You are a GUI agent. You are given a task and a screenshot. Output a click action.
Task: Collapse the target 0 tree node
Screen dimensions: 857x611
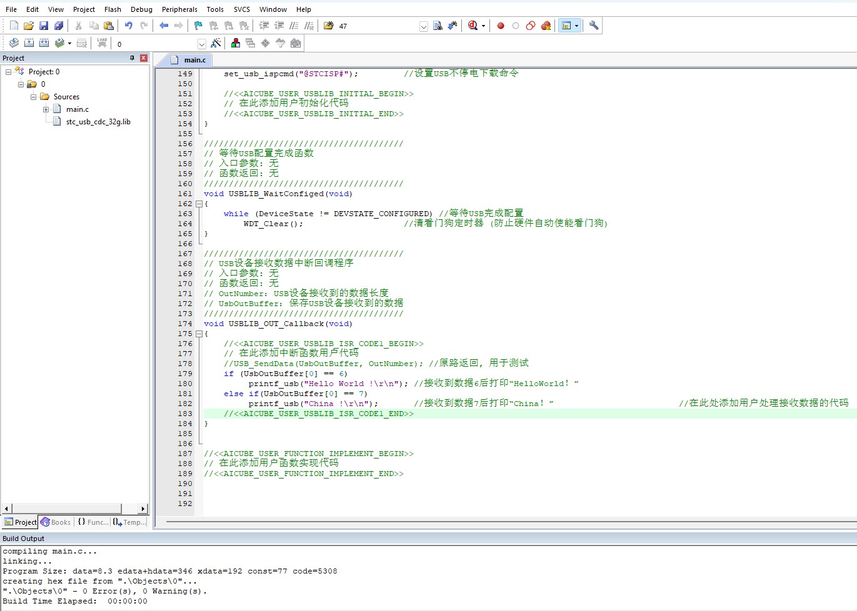click(21, 84)
